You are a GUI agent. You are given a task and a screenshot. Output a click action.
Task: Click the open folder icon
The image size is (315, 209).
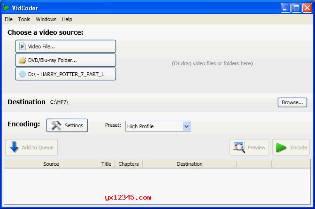click(x=23, y=60)
